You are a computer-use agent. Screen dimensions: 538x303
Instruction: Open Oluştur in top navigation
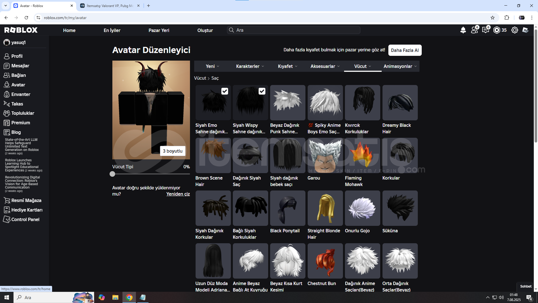coord(205,30)
